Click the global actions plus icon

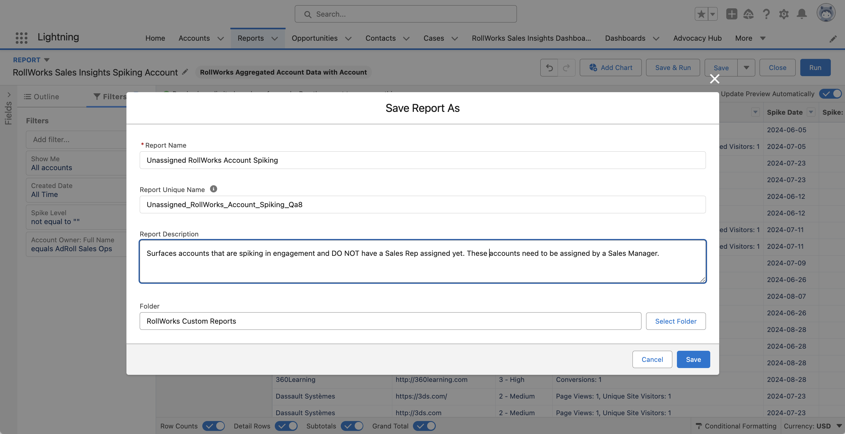coord(732,14)
